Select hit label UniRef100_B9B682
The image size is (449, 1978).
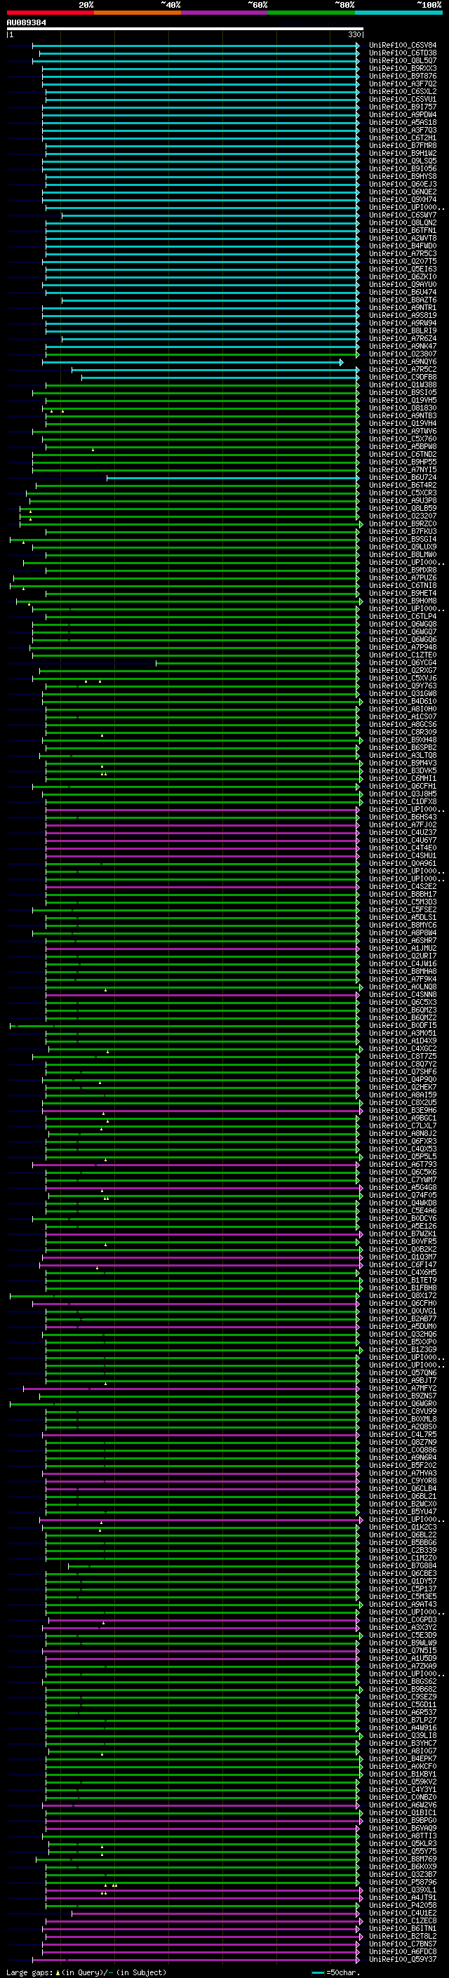(x=403, y=1688)
